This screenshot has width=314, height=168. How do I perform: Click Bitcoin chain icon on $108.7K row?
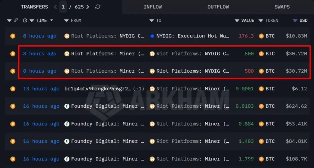tap(13, 159)
